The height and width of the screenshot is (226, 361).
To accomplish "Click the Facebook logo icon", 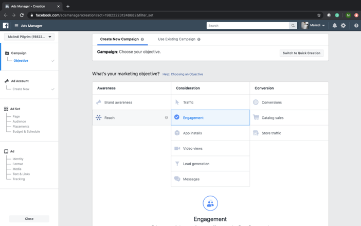I will click(6, 25).
